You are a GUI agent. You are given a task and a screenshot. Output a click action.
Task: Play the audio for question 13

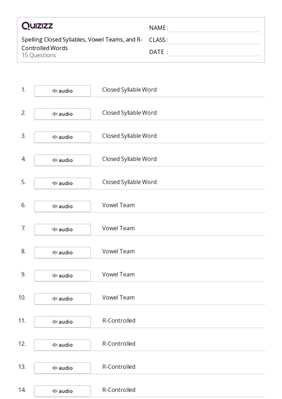tap(62, 368)
